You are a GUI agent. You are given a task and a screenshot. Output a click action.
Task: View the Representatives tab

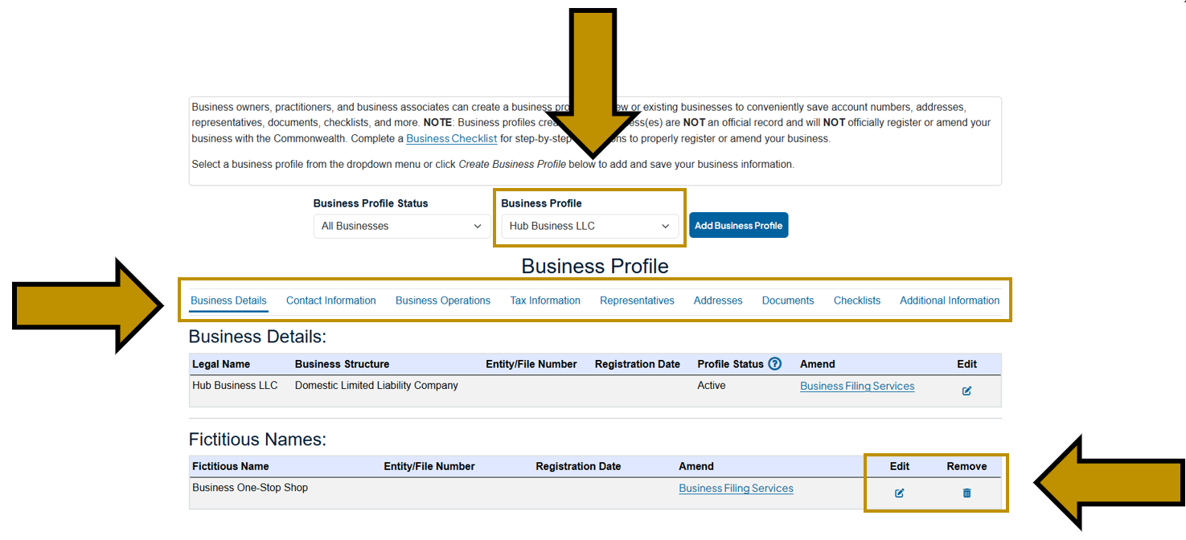(x=637, y=300)
